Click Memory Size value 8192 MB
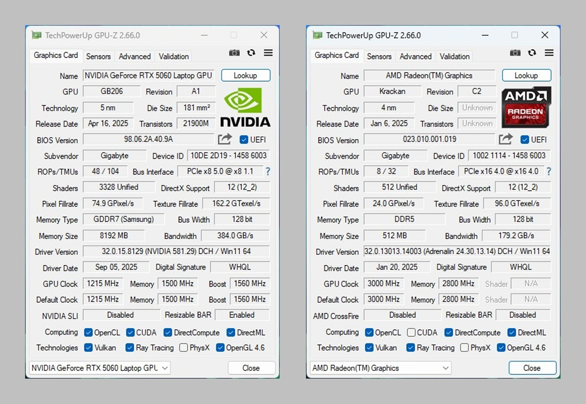The image size is (586, 404). point(114,235)
